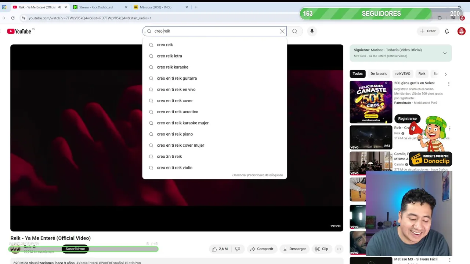Click the Compartir share button
The width and height of the screenshot is (470, 264).
(x=261, y=249)
